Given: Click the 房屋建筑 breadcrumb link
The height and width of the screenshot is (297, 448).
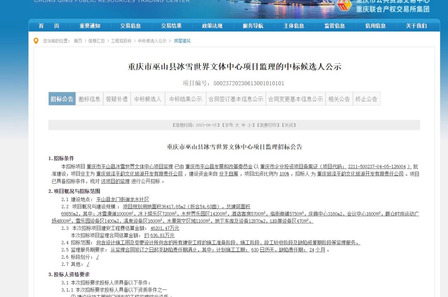Looking at the screenshot, I should tap(182, 41).
